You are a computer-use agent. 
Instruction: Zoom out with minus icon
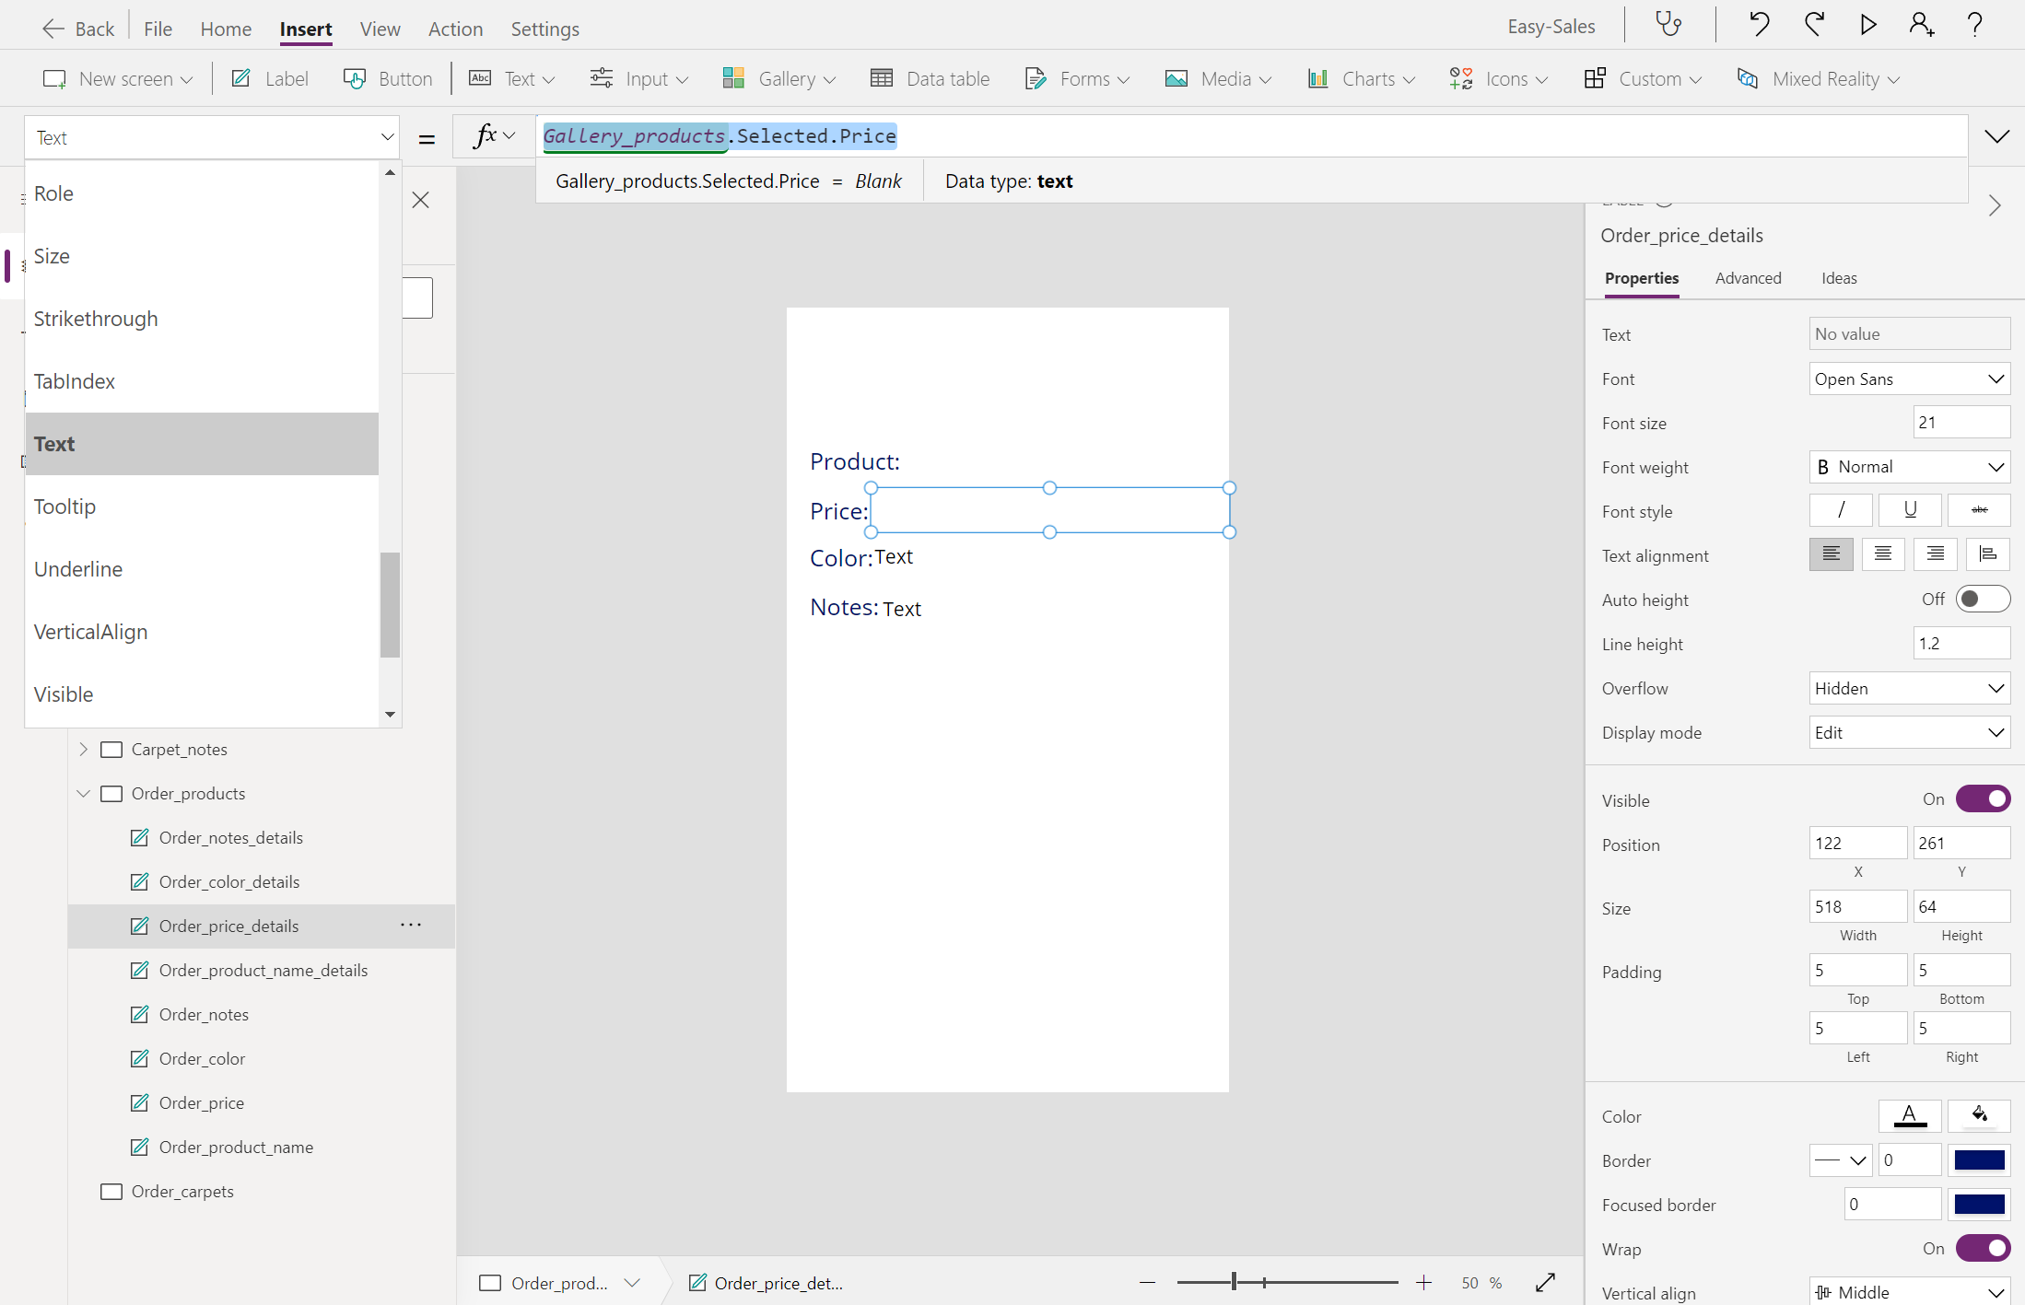pyautogui.click(x=1147, y=1283)
